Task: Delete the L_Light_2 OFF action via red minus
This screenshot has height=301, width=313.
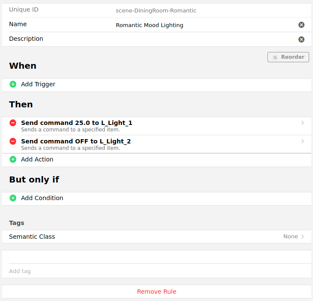Action: [13, 141]
